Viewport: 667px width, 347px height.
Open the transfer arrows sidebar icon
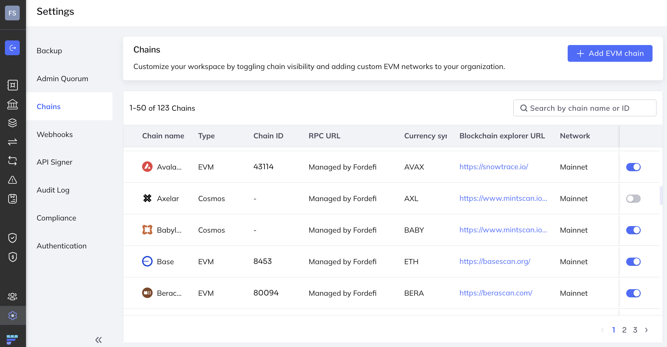(x=12, y=142)
